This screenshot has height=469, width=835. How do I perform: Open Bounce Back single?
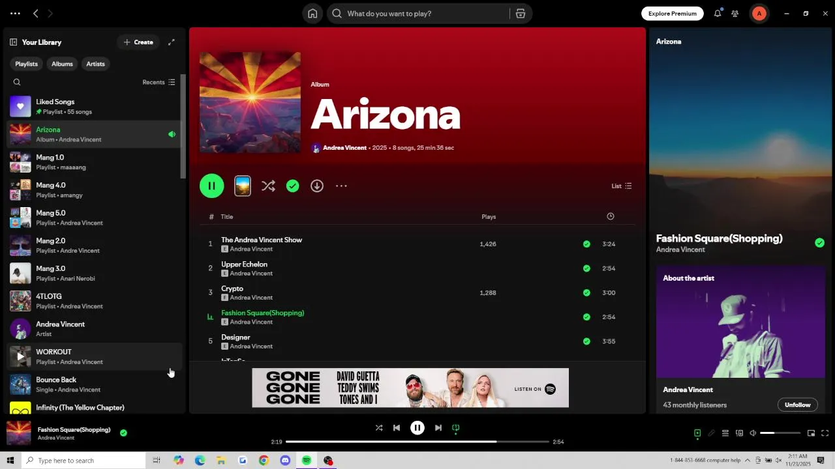[93, 384]
